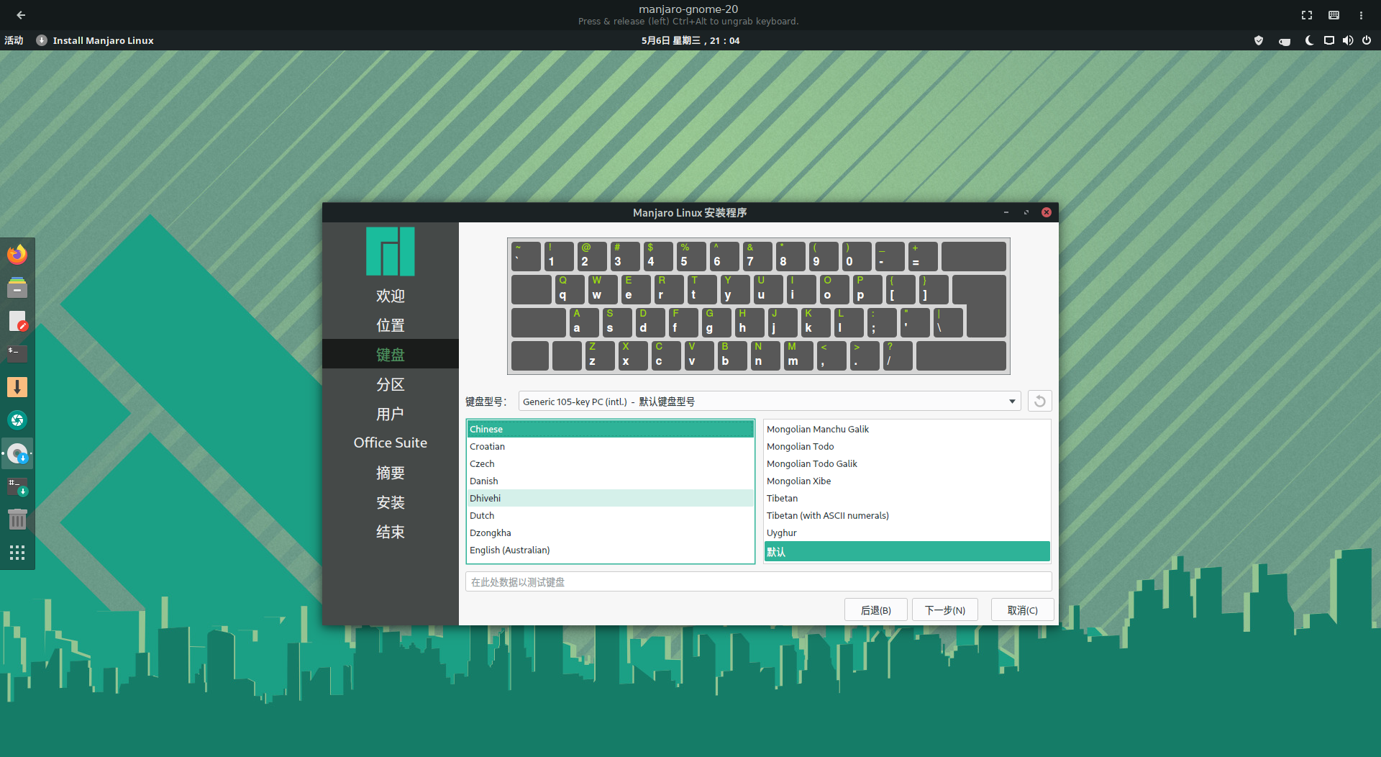Select Croatian keyboard layout

point(610,447)
